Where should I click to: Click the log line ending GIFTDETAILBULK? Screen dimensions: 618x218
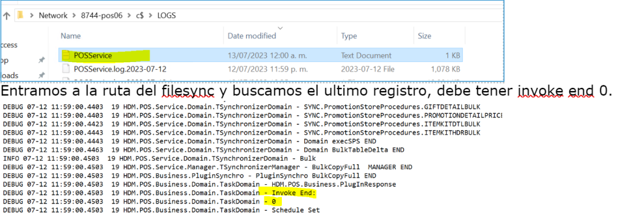coord(241,107)
